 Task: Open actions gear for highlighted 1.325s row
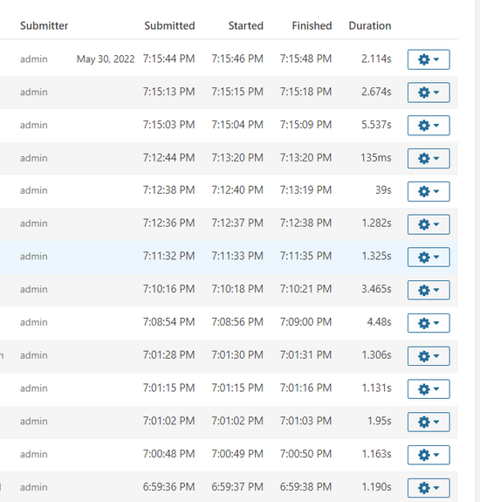point(429,257)
